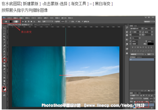Viewport: 158px width, 110px height.
Task: Click the gradient preview bar to edit
Action: point(13,21)
